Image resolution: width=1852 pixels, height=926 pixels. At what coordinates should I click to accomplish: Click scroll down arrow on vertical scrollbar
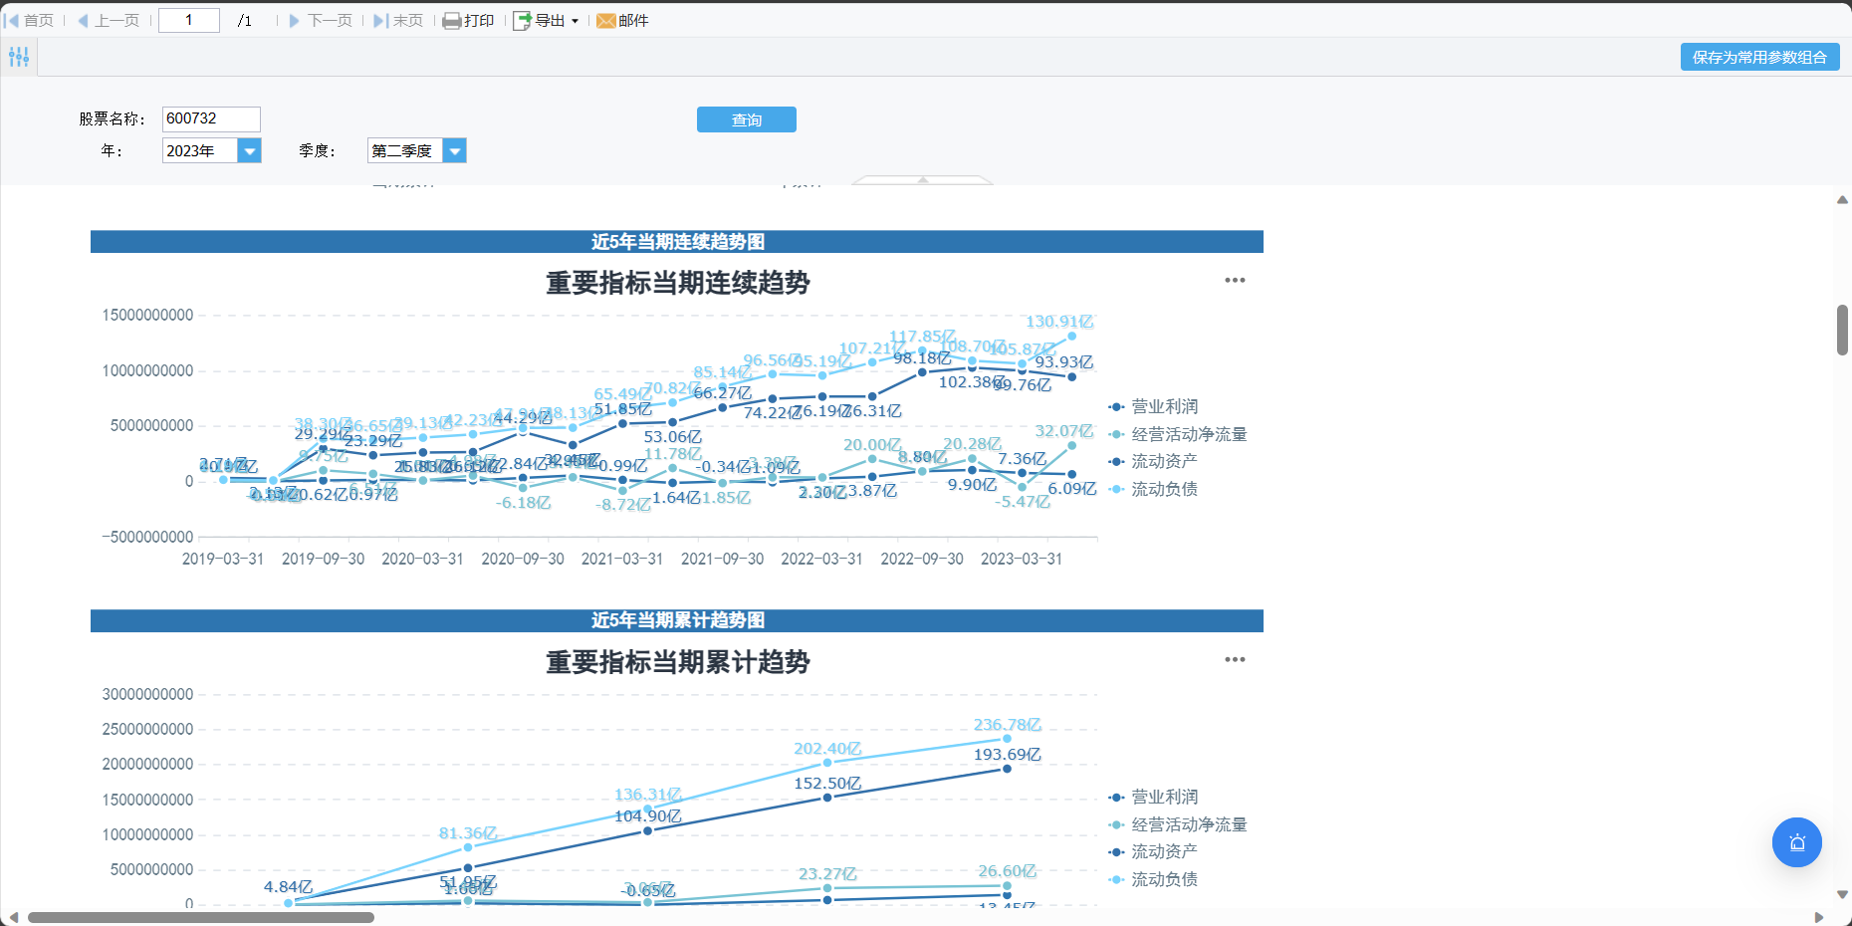click(1843, 895)
